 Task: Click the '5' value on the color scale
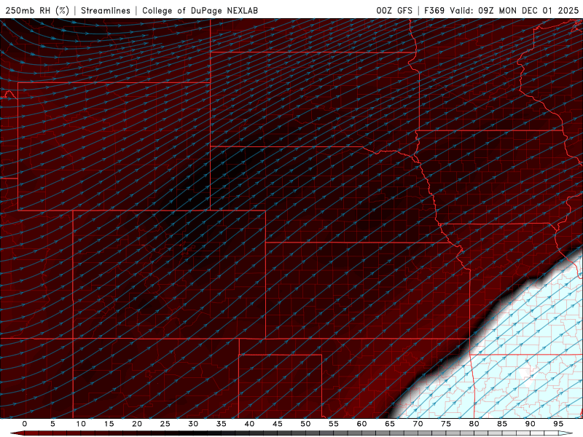52,424
